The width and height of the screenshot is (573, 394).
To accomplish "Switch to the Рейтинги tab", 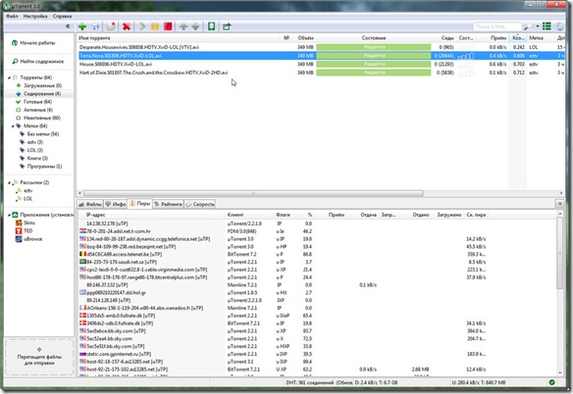I will pos(168,204).
